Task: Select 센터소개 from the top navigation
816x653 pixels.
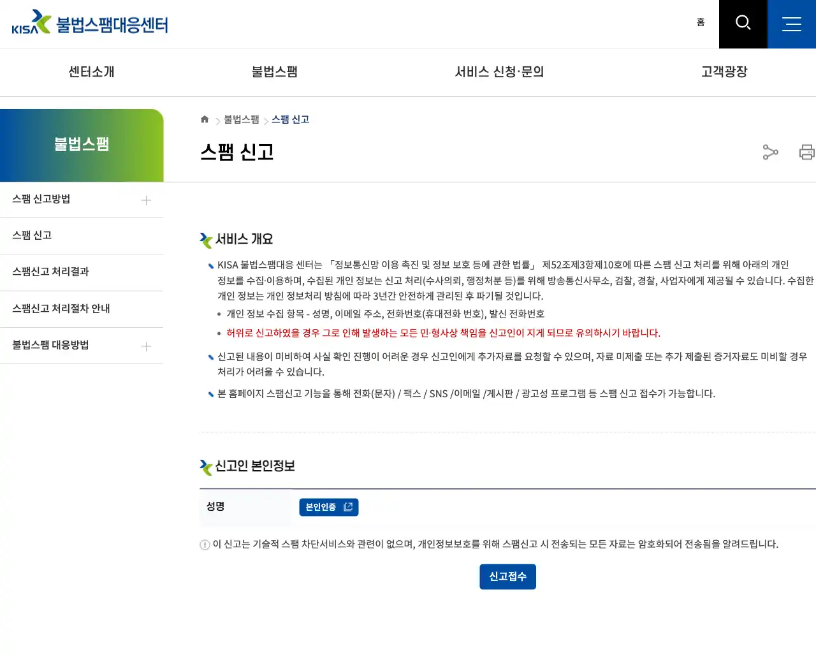Action: click(90, 72)
